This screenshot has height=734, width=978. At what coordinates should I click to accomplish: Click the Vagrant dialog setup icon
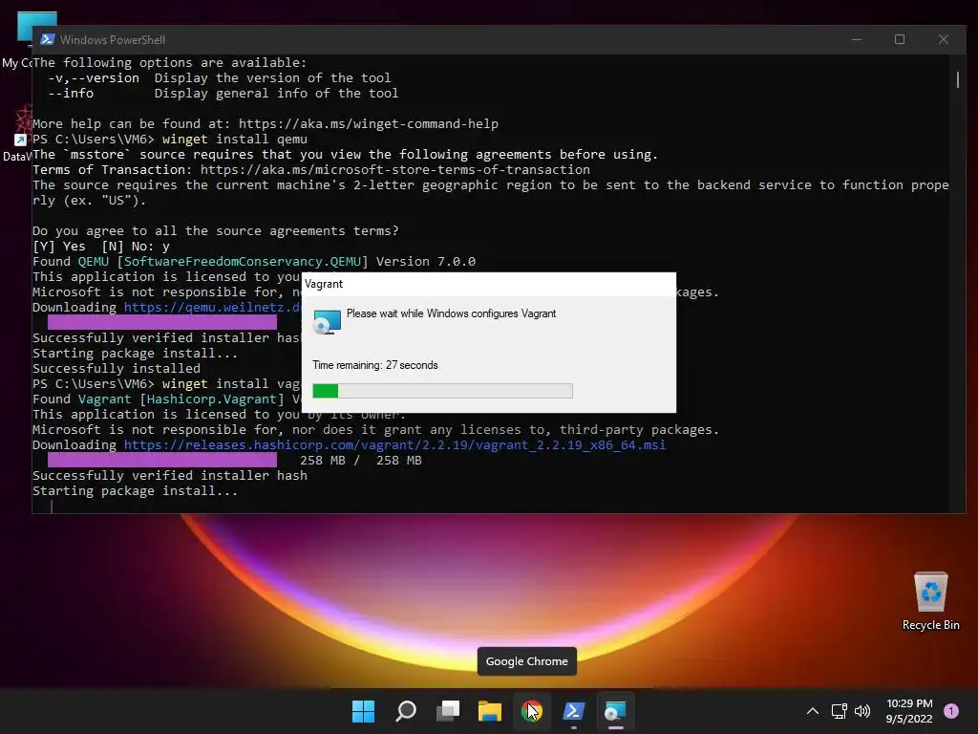click(x=327, y=322)
